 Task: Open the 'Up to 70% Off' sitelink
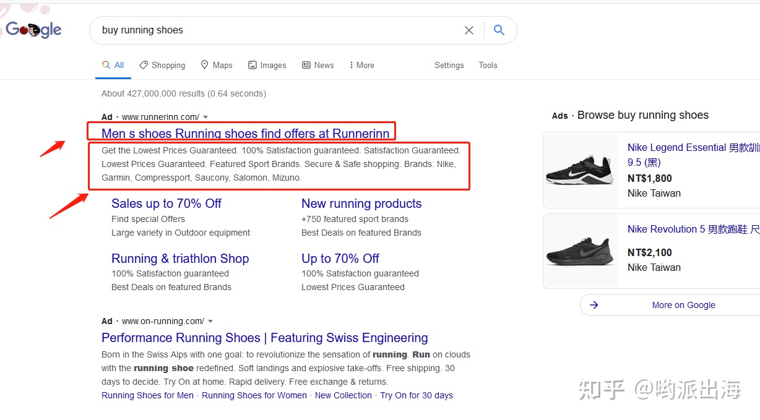[x=340, y=259]
